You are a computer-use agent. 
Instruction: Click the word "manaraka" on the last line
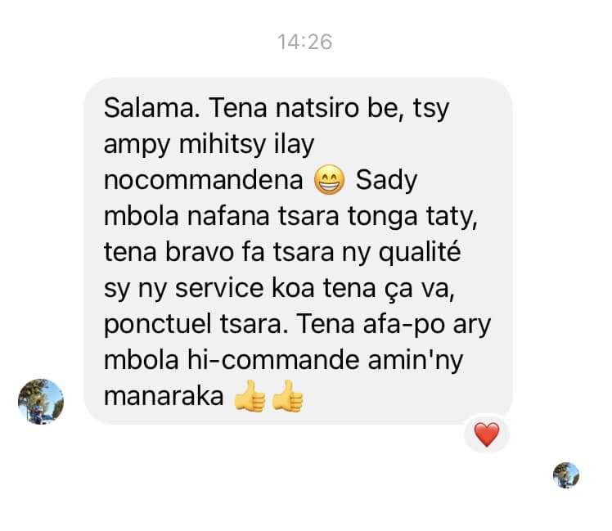click(164, 396)
